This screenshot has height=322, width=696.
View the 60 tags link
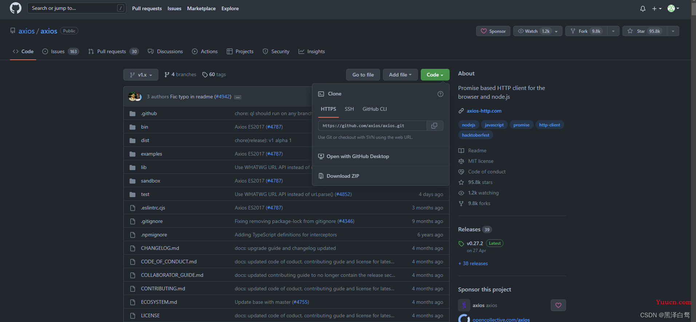tap(214, 75)
